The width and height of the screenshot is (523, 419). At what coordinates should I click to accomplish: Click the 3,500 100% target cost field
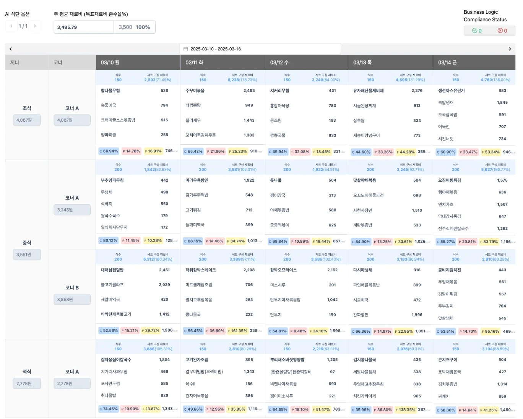coord(135,27)
